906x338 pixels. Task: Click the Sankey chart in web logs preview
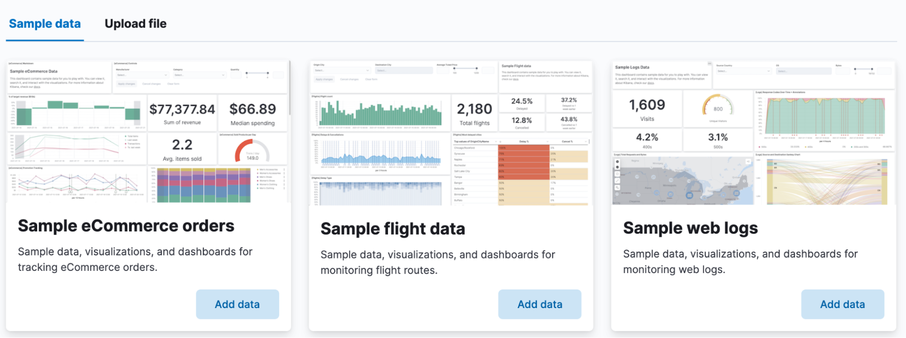(x=826, y=181)
